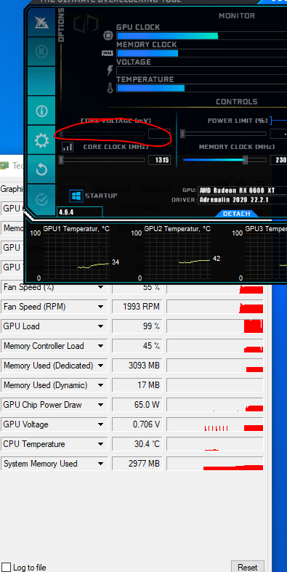The width and height of the screenshot is (287, 572).
Task: Open the fan curve bars icon beside Core Clock
Action: tap(68, 147)
